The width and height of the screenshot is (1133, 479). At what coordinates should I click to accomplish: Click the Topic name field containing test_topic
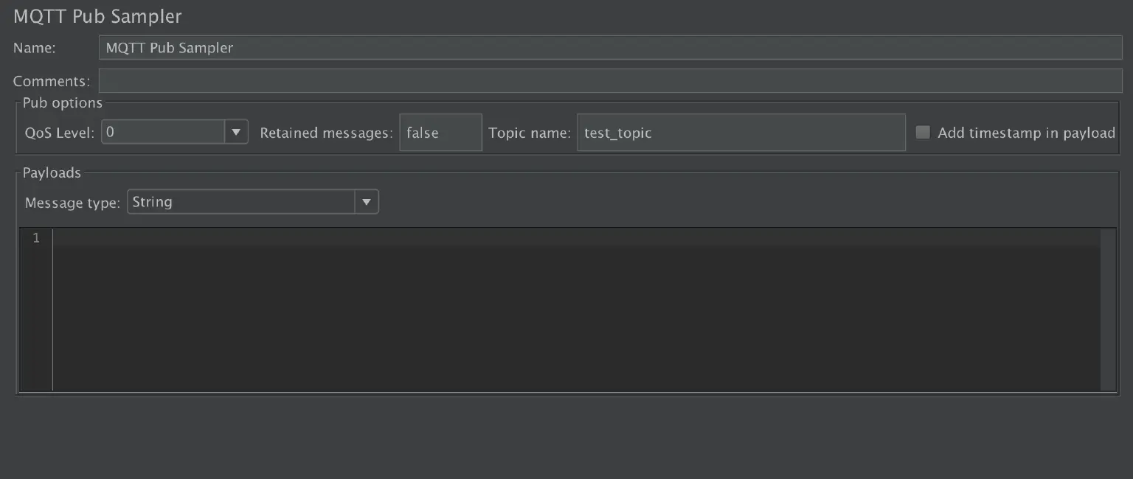pos(741,133)
